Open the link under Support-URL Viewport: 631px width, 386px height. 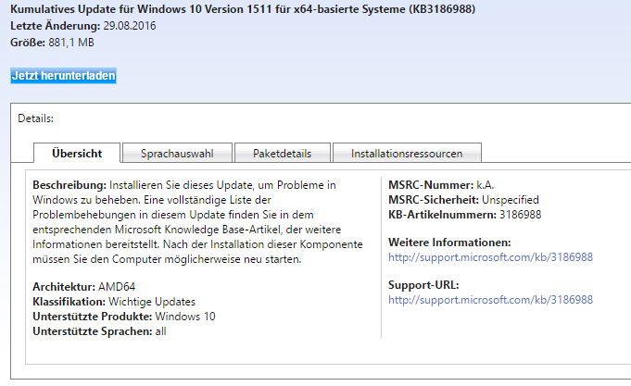click(490, 300)
